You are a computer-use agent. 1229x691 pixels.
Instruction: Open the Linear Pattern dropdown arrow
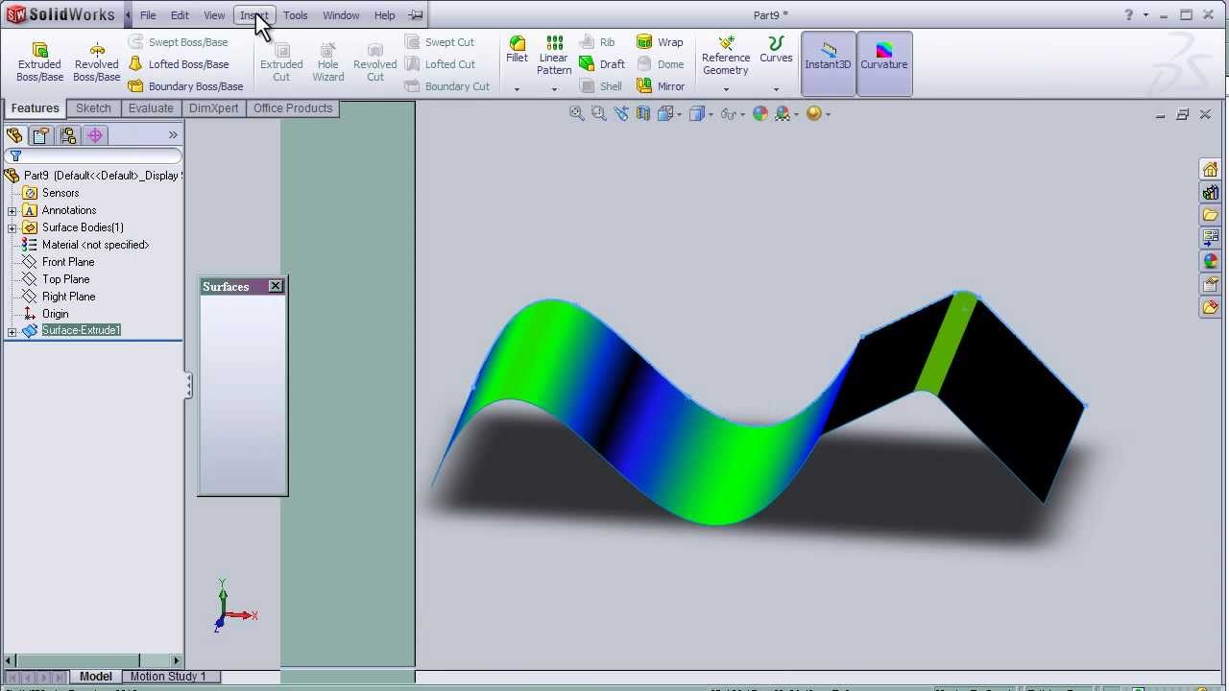(x=554, y=89)
